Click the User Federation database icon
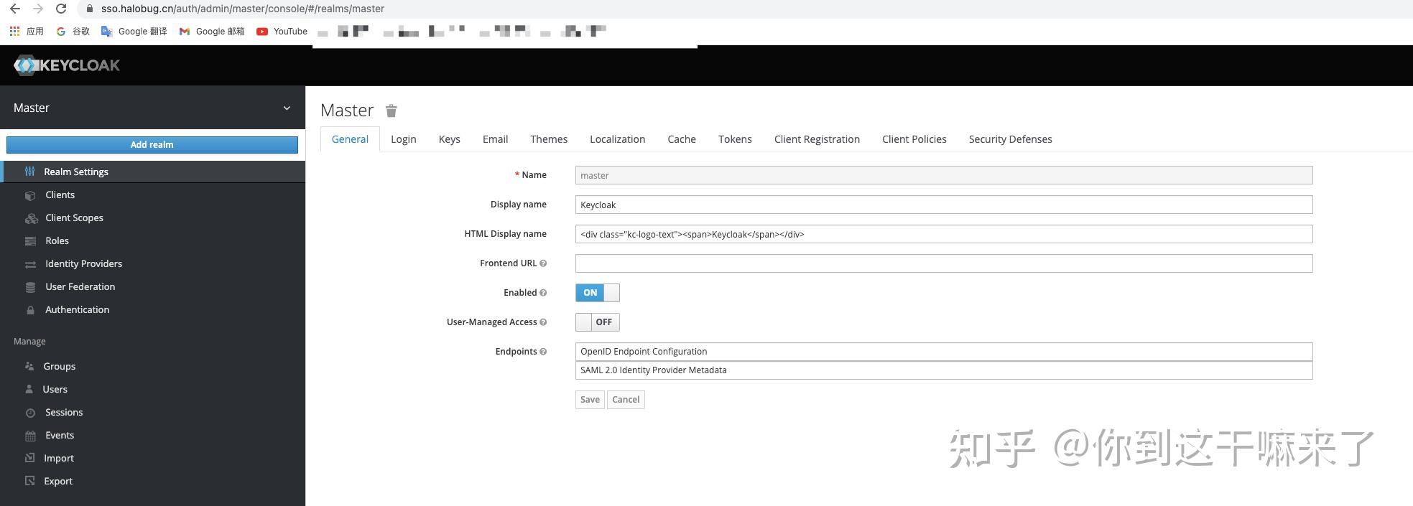This screenshot has height=506, width=1413. click(30, 287)
